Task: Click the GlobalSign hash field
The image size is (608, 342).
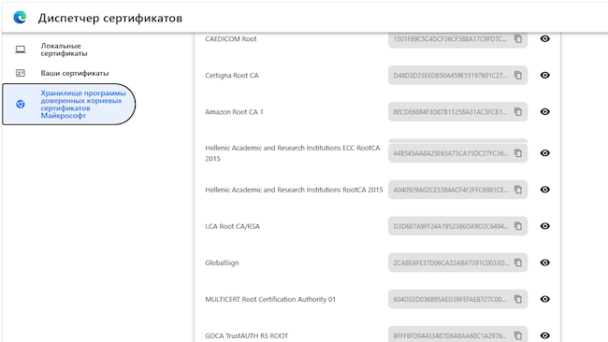Action: coord(457,263)
